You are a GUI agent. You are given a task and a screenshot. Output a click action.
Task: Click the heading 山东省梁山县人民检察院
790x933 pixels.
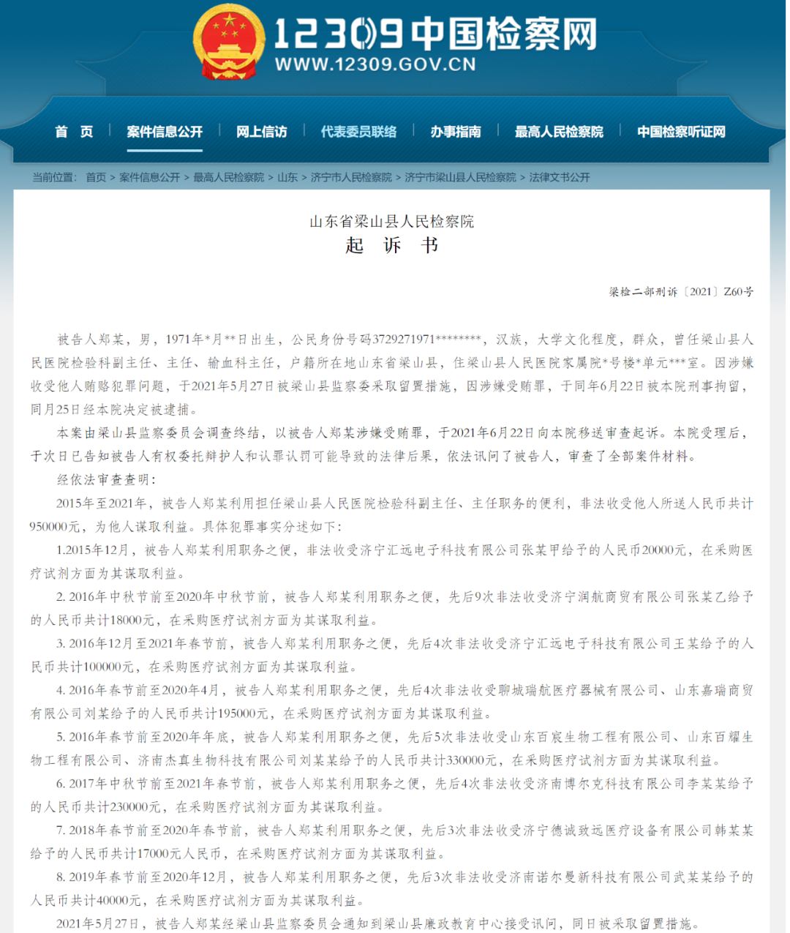(x=391, y=221)
